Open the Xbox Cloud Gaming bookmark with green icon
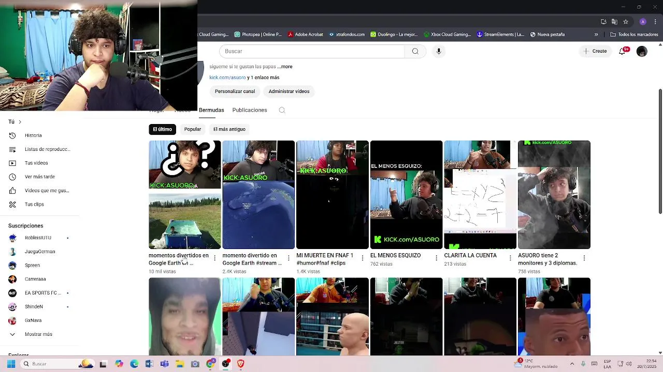The height and width of the screenshot is (372, 663). [447, 35]
